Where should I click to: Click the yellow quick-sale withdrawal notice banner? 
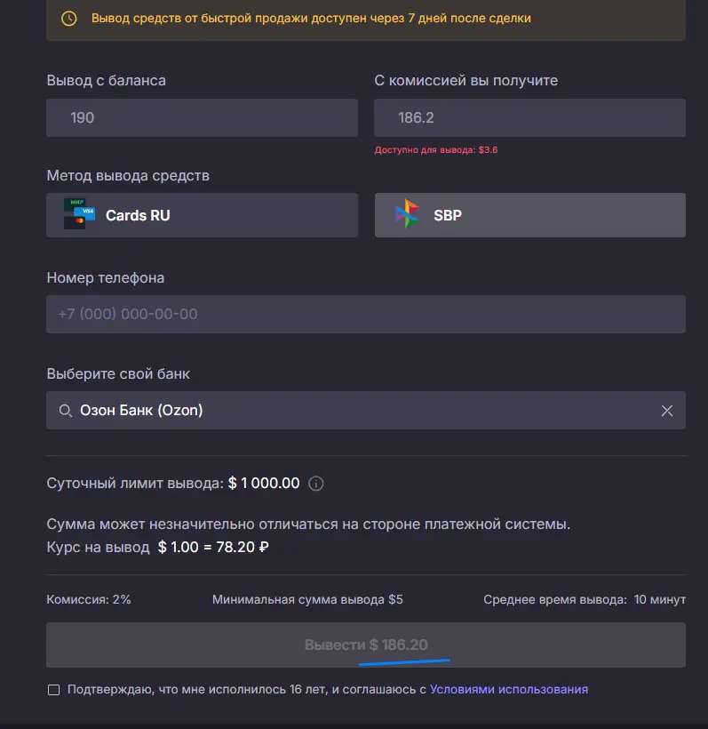[366, 20]
